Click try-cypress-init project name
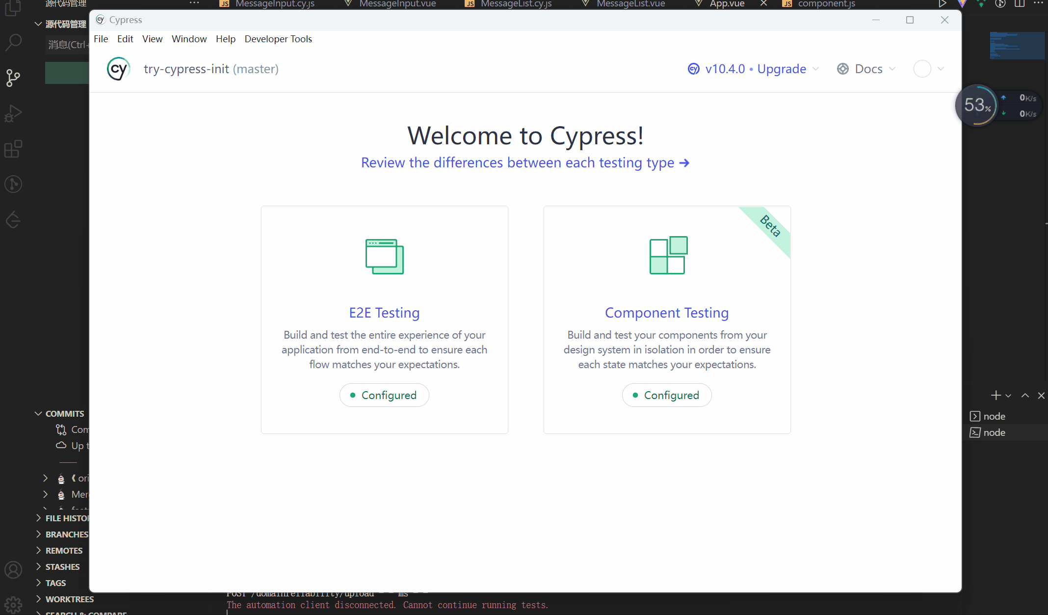Viewport: 1048px width, 615px height. point(186,69)
